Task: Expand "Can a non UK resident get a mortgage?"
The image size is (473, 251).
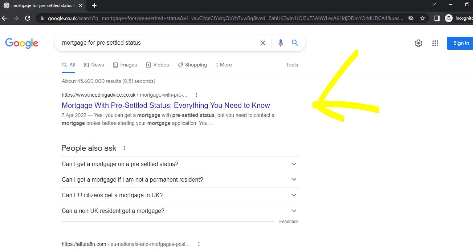Action: pos(294,211)
